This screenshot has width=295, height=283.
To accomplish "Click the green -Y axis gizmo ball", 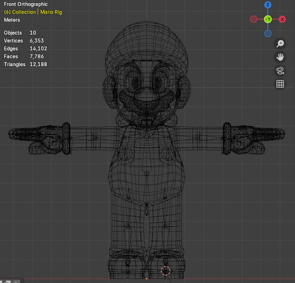I will [268, 19].
